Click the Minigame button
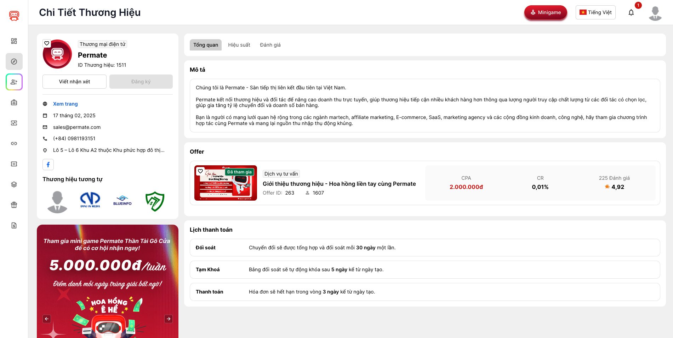Screen dimensions: 673x338 coord(546,12)
